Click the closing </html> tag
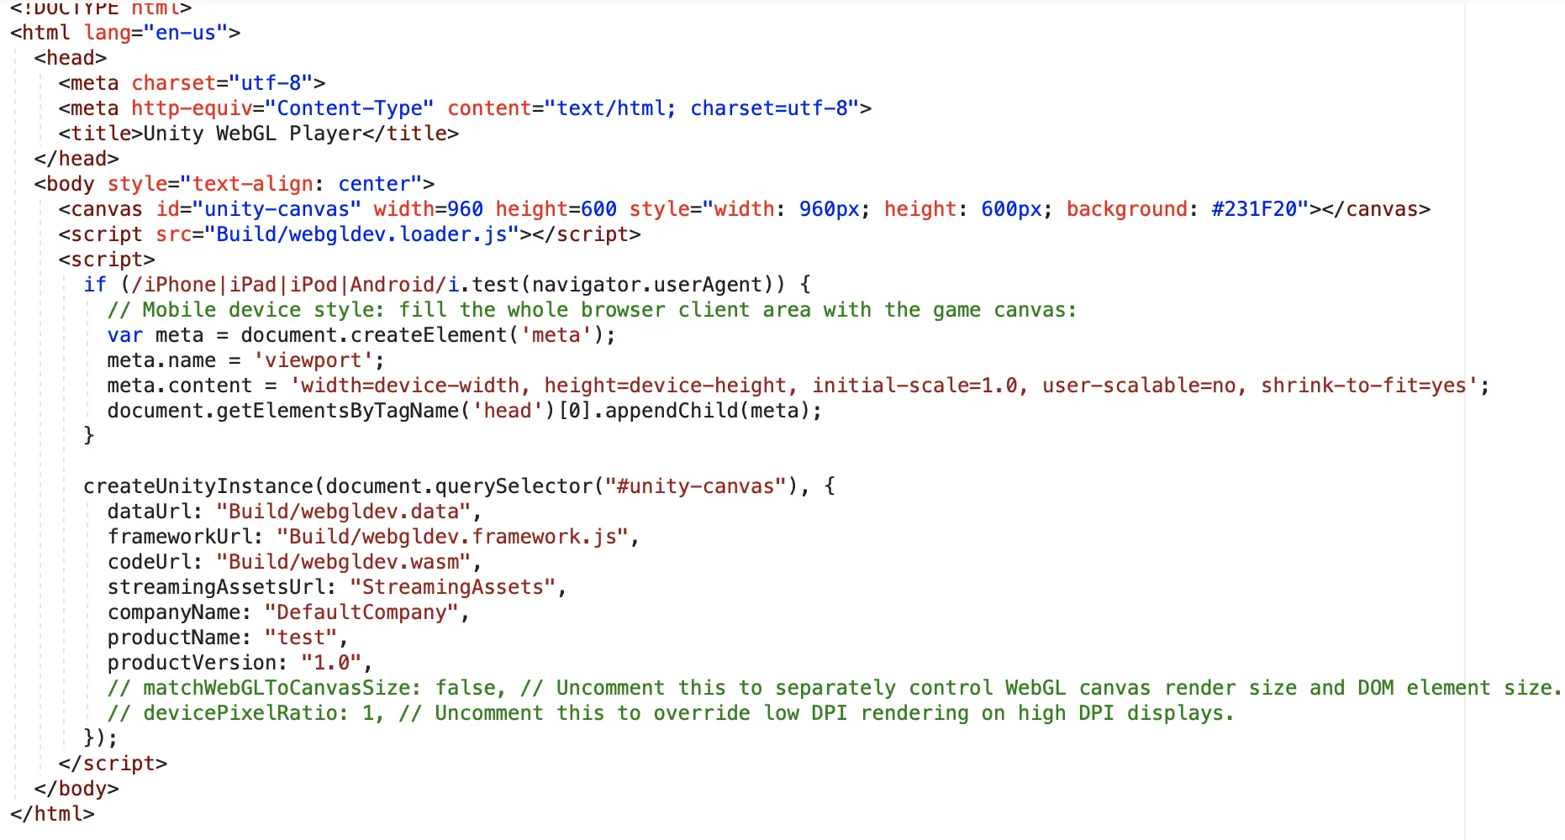Screen dimensions: 1565x840 (x=52, y=814)
